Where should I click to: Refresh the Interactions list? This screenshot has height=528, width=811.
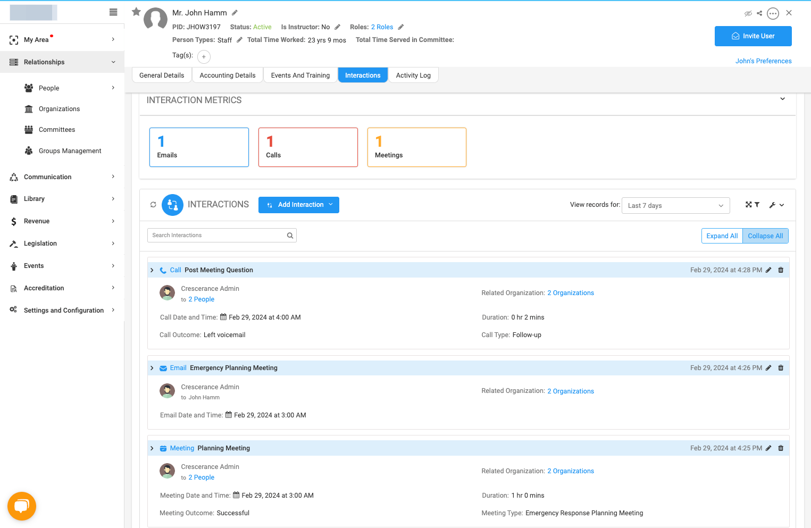tap(153, 205)
